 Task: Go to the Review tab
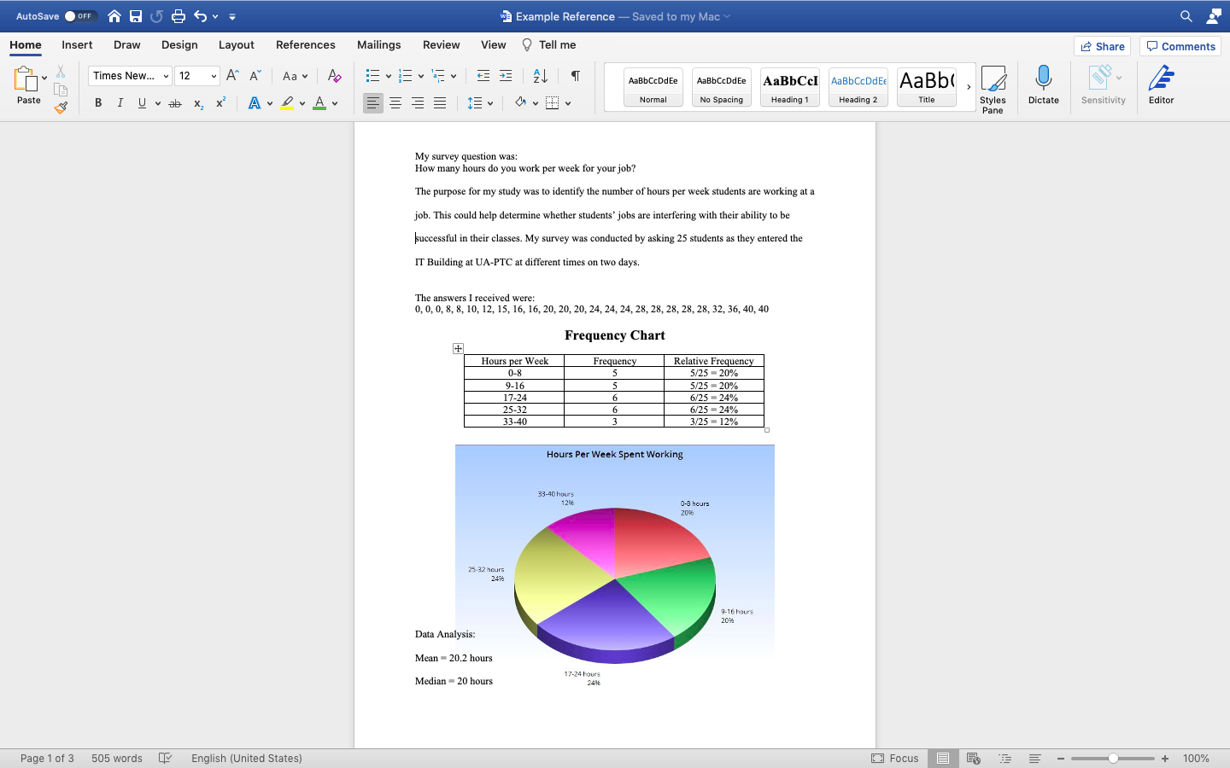pos(442,45)
